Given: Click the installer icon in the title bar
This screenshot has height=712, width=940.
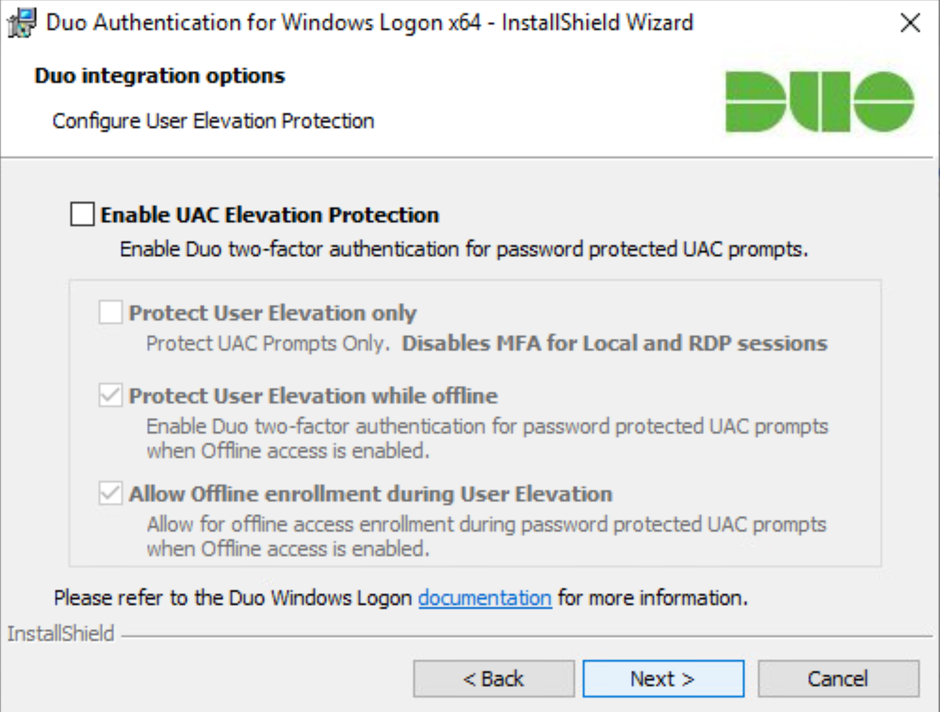Looking at the screenshot, I should (21, 23).
